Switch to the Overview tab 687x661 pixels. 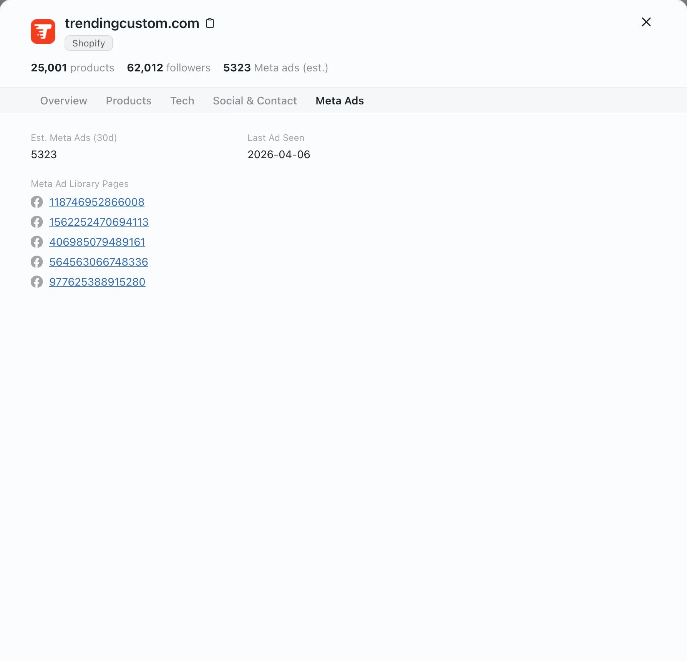point(63,101)
